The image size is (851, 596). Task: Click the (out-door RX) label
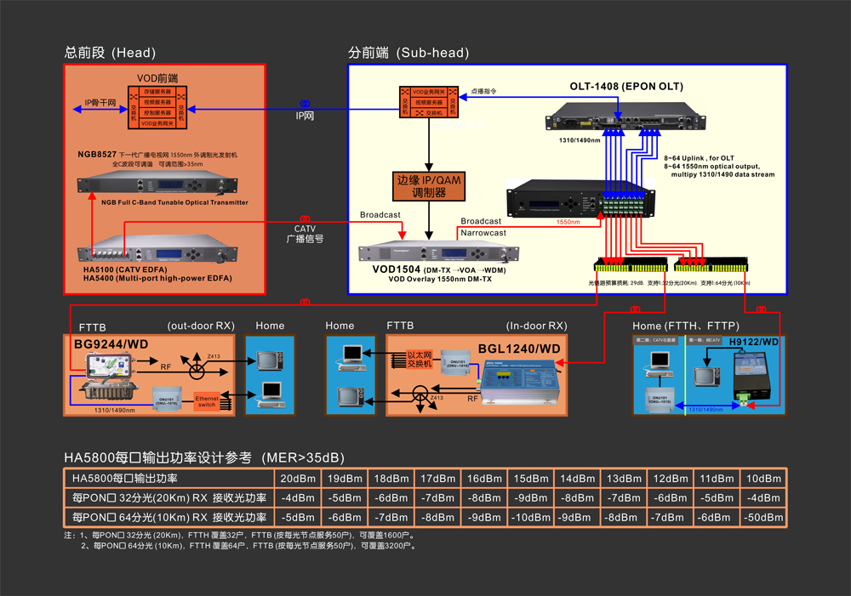(201, 326)
